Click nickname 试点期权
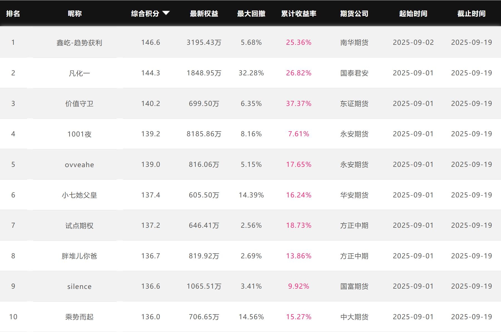 pyautogui.click(x=79, y=226)
